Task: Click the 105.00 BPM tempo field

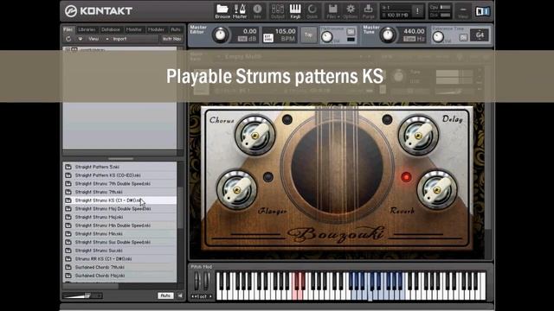Action: click(x=285, y=31)
